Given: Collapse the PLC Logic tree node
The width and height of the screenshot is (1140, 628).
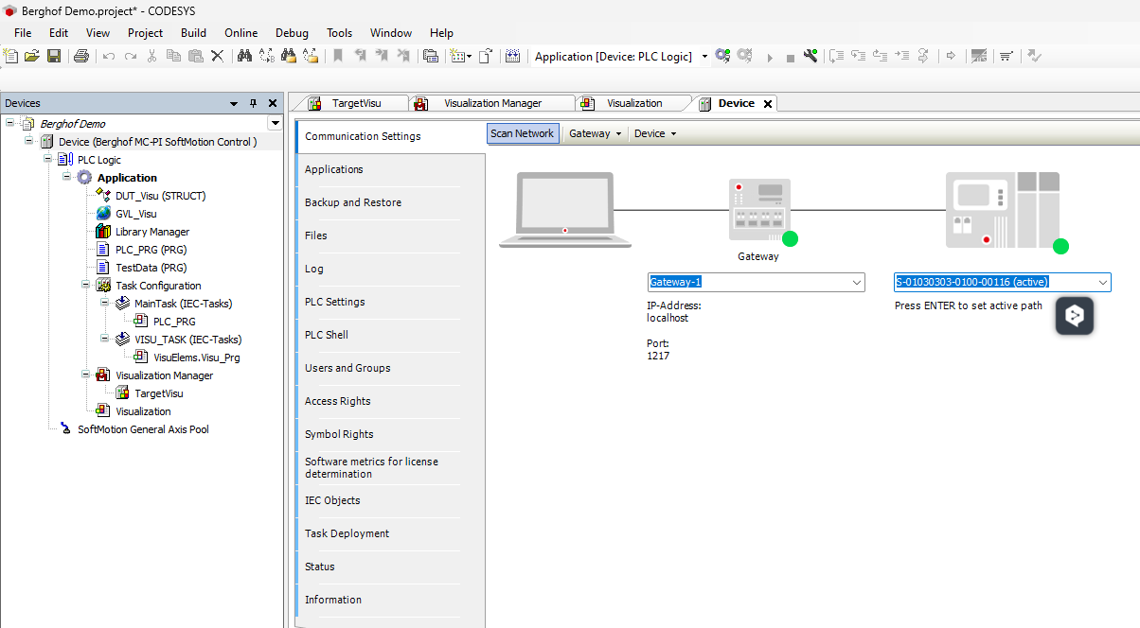Looking at the screenshot, I should [47, 160].
